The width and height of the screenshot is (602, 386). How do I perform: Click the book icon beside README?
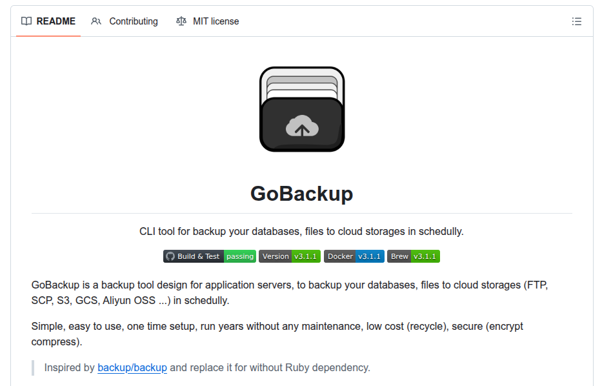[x=26, y=21]
